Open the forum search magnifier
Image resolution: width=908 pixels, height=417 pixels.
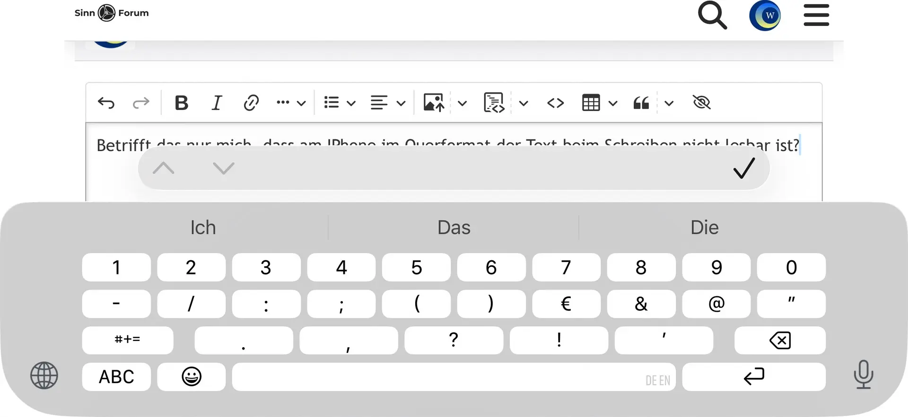pyautogui.click(x=712, y=15)
